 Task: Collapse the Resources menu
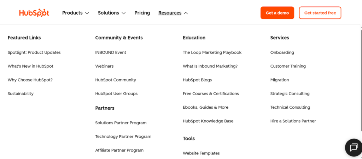tap(173, 13)
